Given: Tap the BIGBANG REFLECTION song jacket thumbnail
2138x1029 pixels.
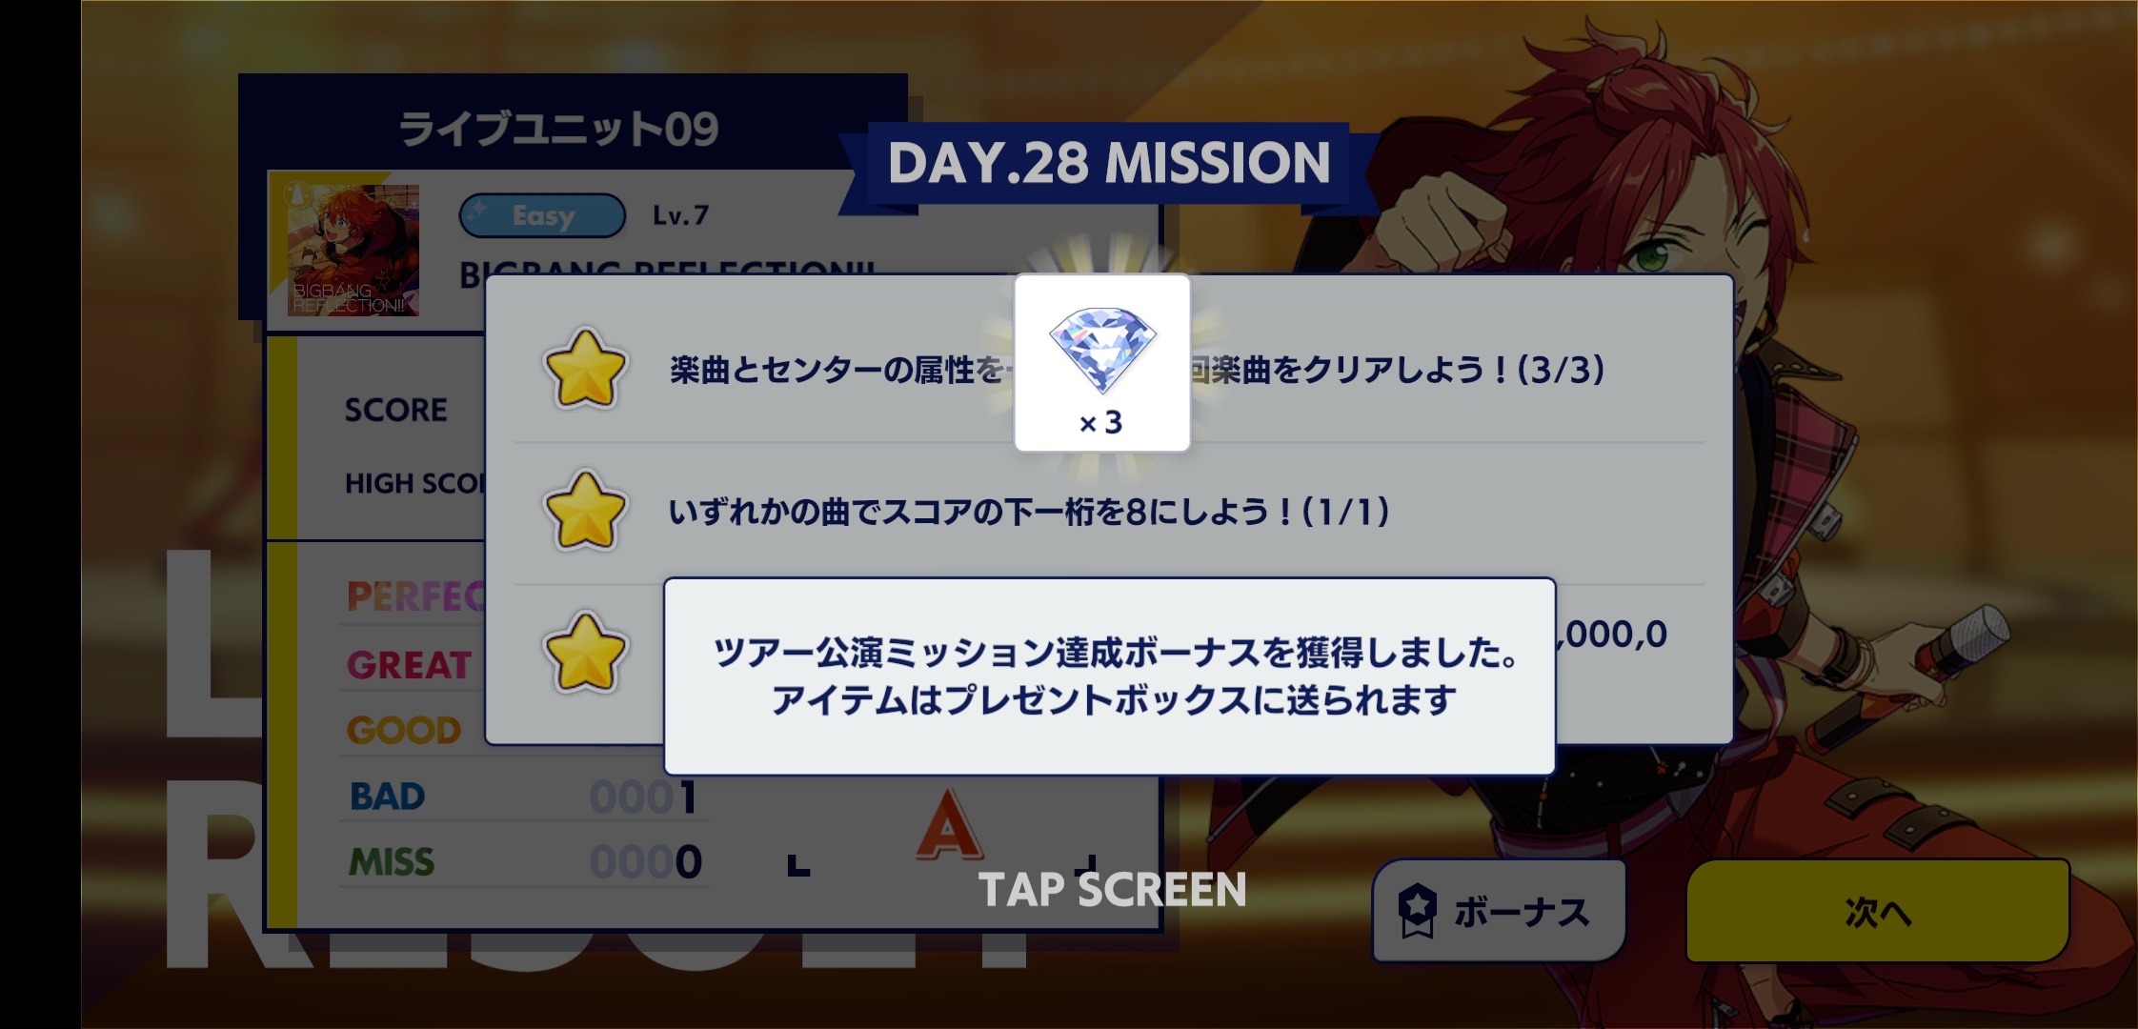Looking at the screenshot, I should point(353,251).
